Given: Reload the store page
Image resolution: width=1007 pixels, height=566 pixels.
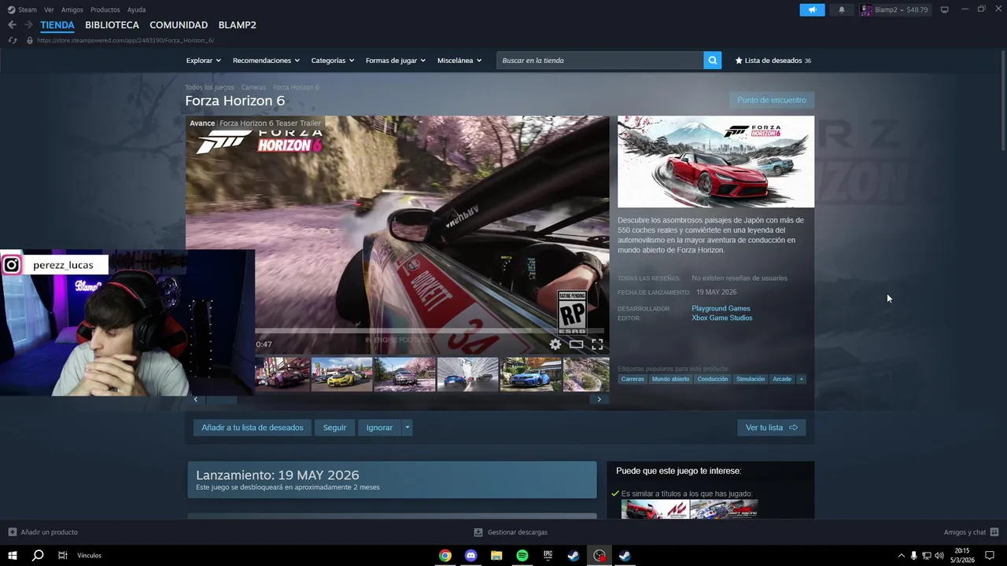Looking at the screenshot, I should pyautogui.click(x=13, y=40).
